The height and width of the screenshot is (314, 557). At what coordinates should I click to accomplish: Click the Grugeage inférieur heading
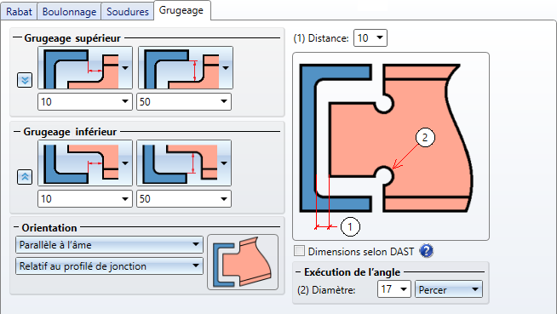[x=70, y=132]
